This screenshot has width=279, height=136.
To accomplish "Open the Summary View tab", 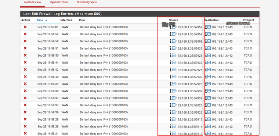I will tap(87, 2).
